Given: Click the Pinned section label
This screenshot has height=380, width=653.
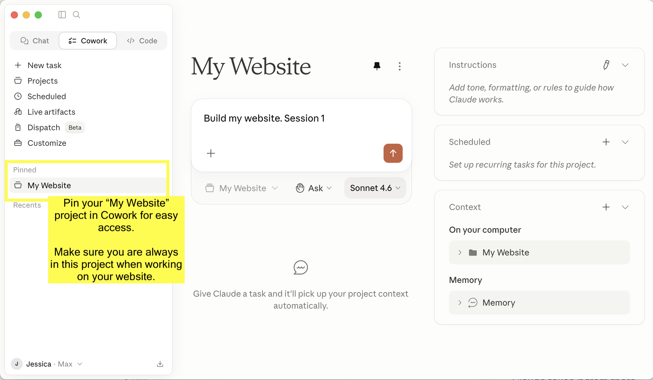Looking at the screenshot, I should pyautogui.click(x=25, y=170).
